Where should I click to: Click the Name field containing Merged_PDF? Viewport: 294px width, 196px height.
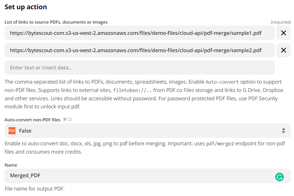tap(140, 175)
